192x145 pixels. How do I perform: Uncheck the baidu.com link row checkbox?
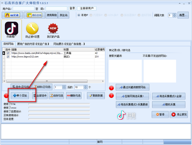point(8,53)
